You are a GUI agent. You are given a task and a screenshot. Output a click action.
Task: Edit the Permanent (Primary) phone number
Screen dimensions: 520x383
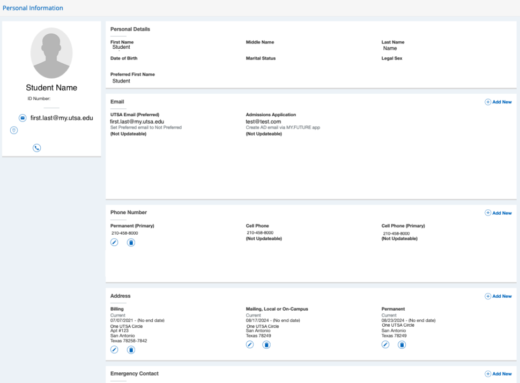(x=114, y=243)
